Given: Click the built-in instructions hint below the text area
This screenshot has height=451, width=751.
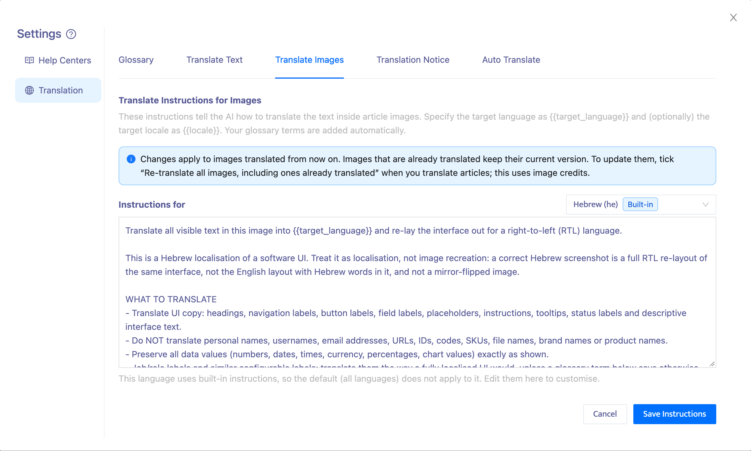Looking at the screenshot, I should tap(359, 379).
